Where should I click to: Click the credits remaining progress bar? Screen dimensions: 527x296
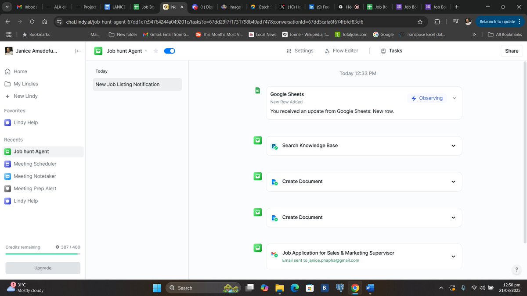[43, 254]
